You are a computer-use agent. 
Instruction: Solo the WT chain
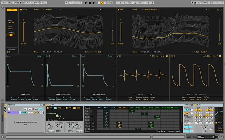[x=39, y=113]
